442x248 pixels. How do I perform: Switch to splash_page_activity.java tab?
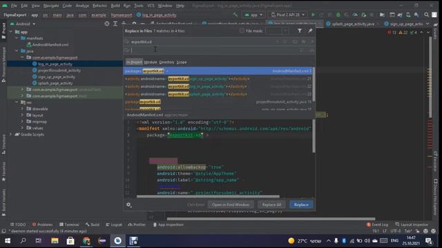(x=353, y=24)
